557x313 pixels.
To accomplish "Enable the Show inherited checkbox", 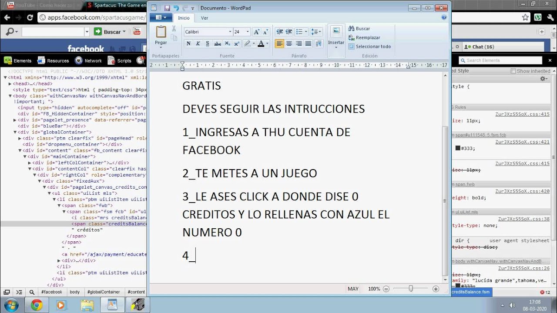I will tap(513, 71).
